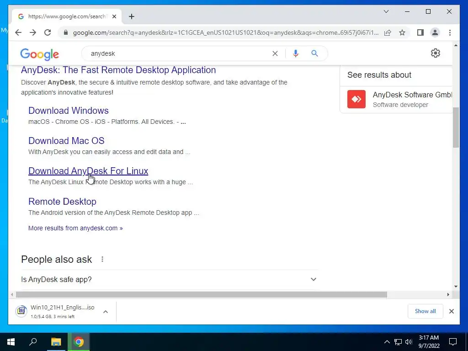Open network status tray icon
Screen dimensions: 468x351
click(x=398, y=342)
